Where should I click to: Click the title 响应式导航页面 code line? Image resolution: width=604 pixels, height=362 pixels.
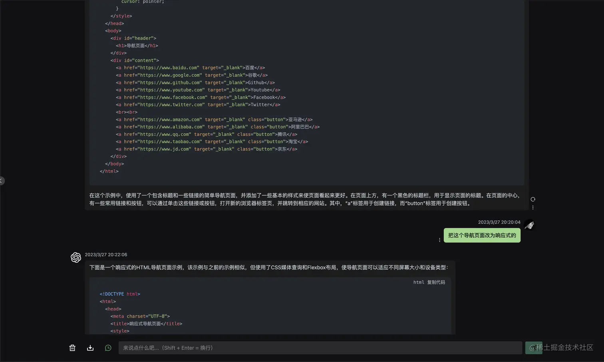[x=146, y=324]
